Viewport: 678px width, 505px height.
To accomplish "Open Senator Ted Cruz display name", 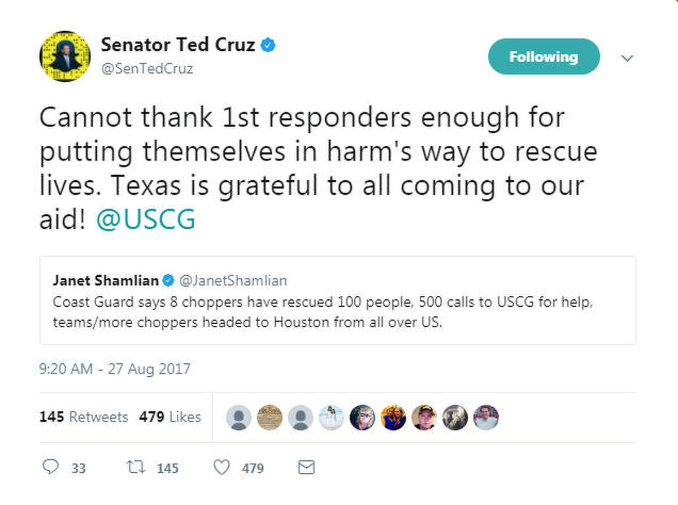I will [x=178, y=45].
